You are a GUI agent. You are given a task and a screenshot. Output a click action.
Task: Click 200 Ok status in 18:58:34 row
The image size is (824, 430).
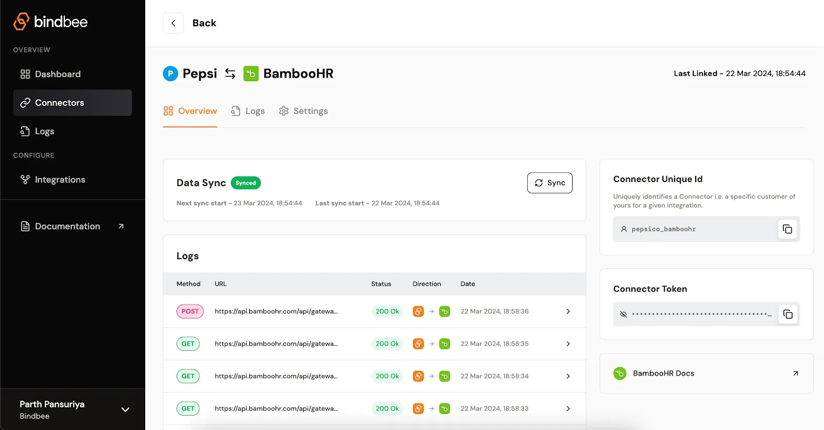pos(387,376)
